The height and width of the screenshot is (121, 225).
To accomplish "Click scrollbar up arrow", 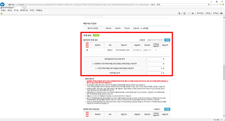I will point(224,17).
